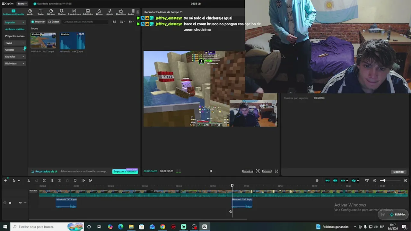
Task: Click Empezar a recortar button
Action: pyautogui.click(x=125, y=171)
